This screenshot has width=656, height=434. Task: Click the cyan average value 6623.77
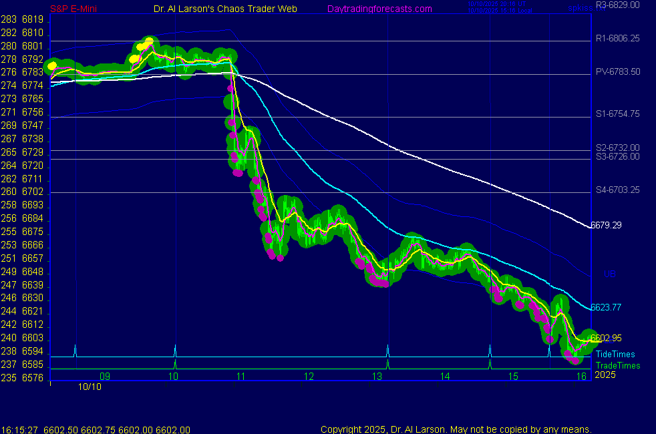pyautogui.click(x=606, y=307)
